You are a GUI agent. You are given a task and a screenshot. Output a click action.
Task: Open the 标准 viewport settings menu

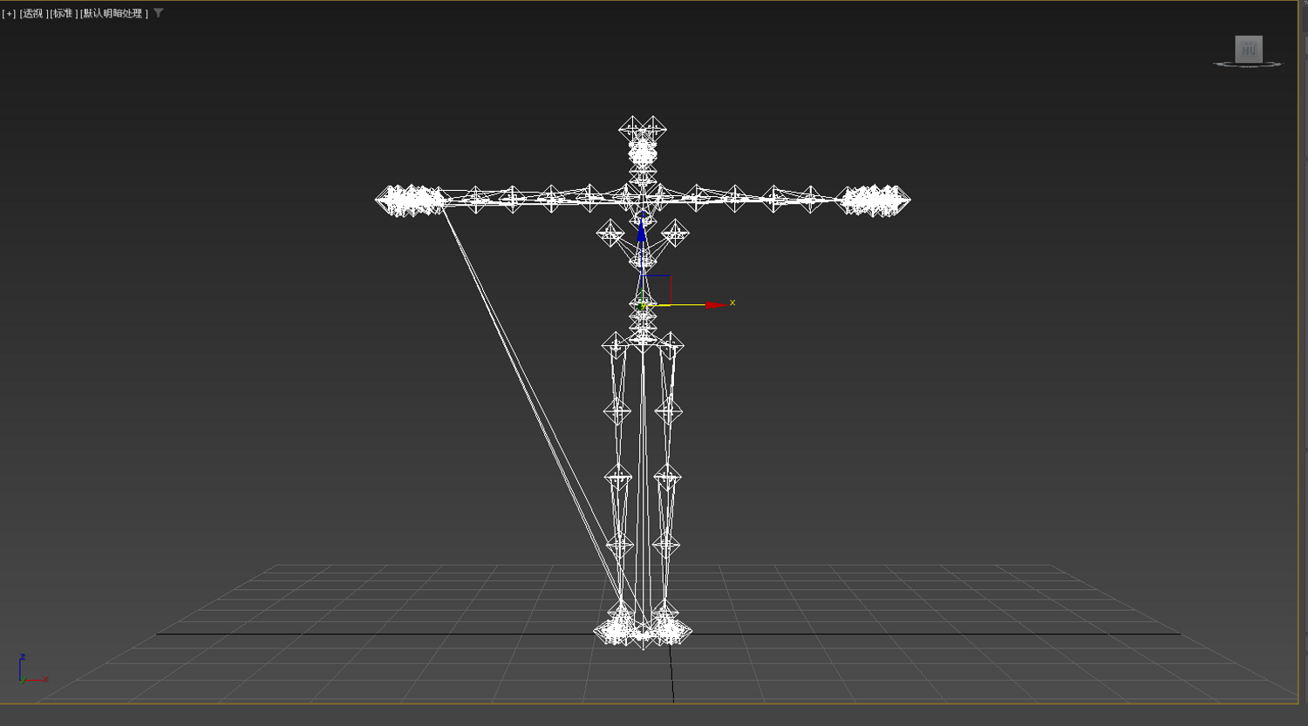(63, 14)
